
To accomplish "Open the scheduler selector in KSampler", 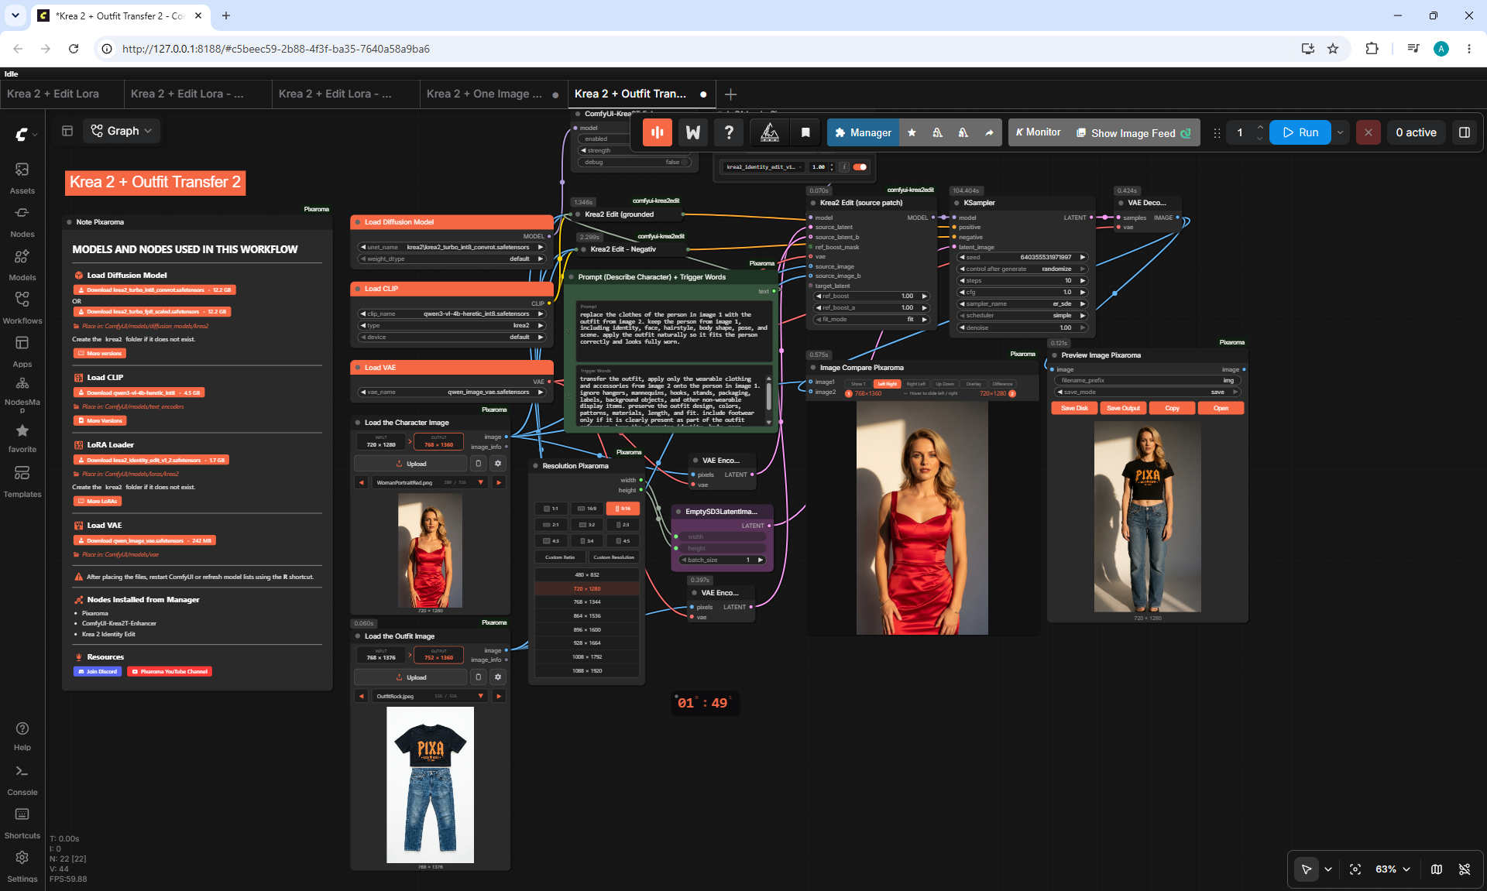I will 1022,316.
